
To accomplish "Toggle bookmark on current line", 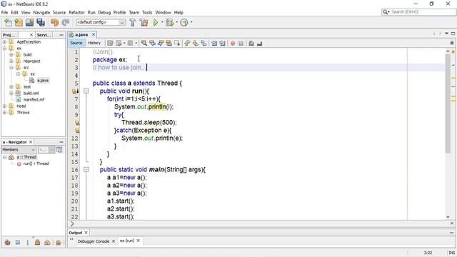I will pos(204,43).
